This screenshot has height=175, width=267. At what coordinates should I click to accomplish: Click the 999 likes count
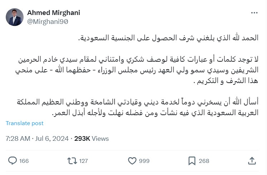[144, 161]
